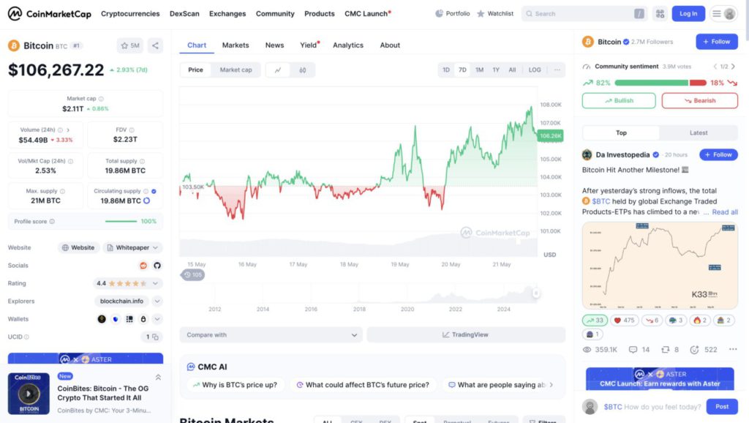Click the share icon beside Bitcoin title
The height and width of the screenshot is (423, 749).
pos(155,45)
